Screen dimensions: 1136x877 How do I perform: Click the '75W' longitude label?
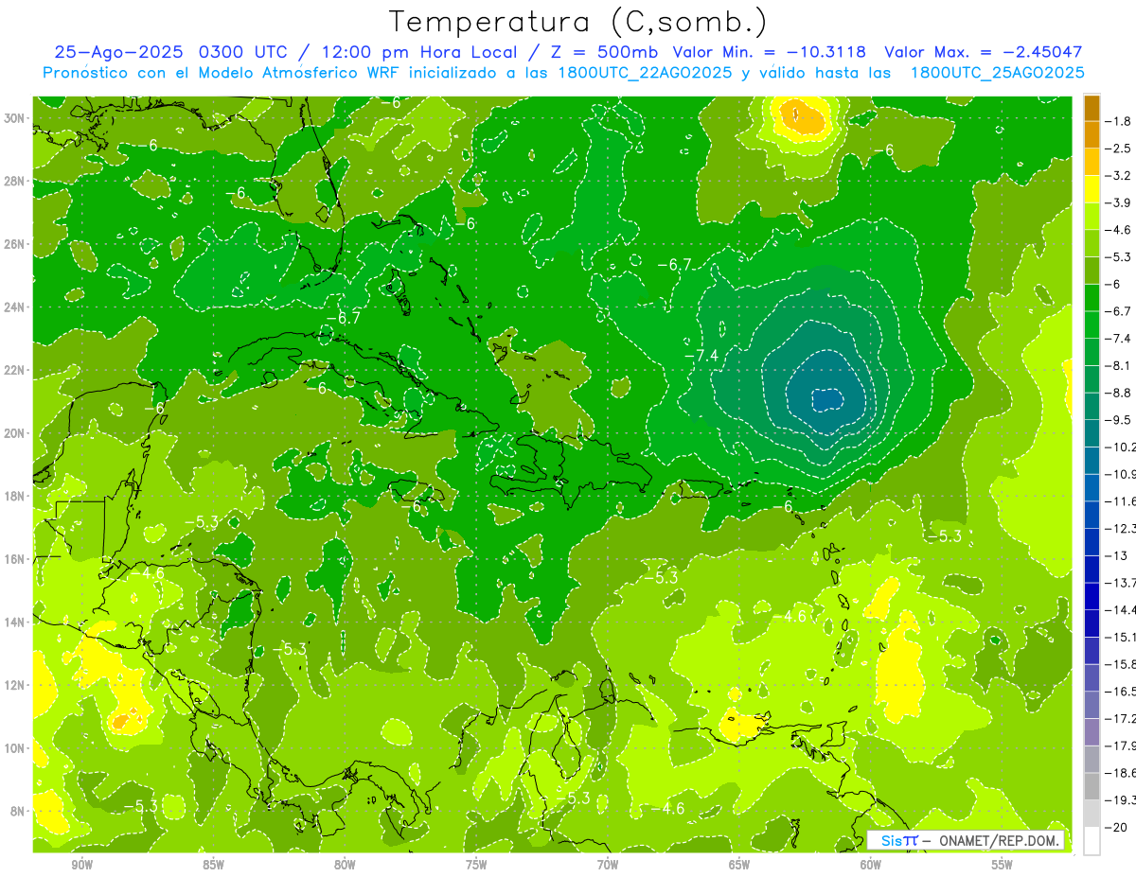point(476,866)
